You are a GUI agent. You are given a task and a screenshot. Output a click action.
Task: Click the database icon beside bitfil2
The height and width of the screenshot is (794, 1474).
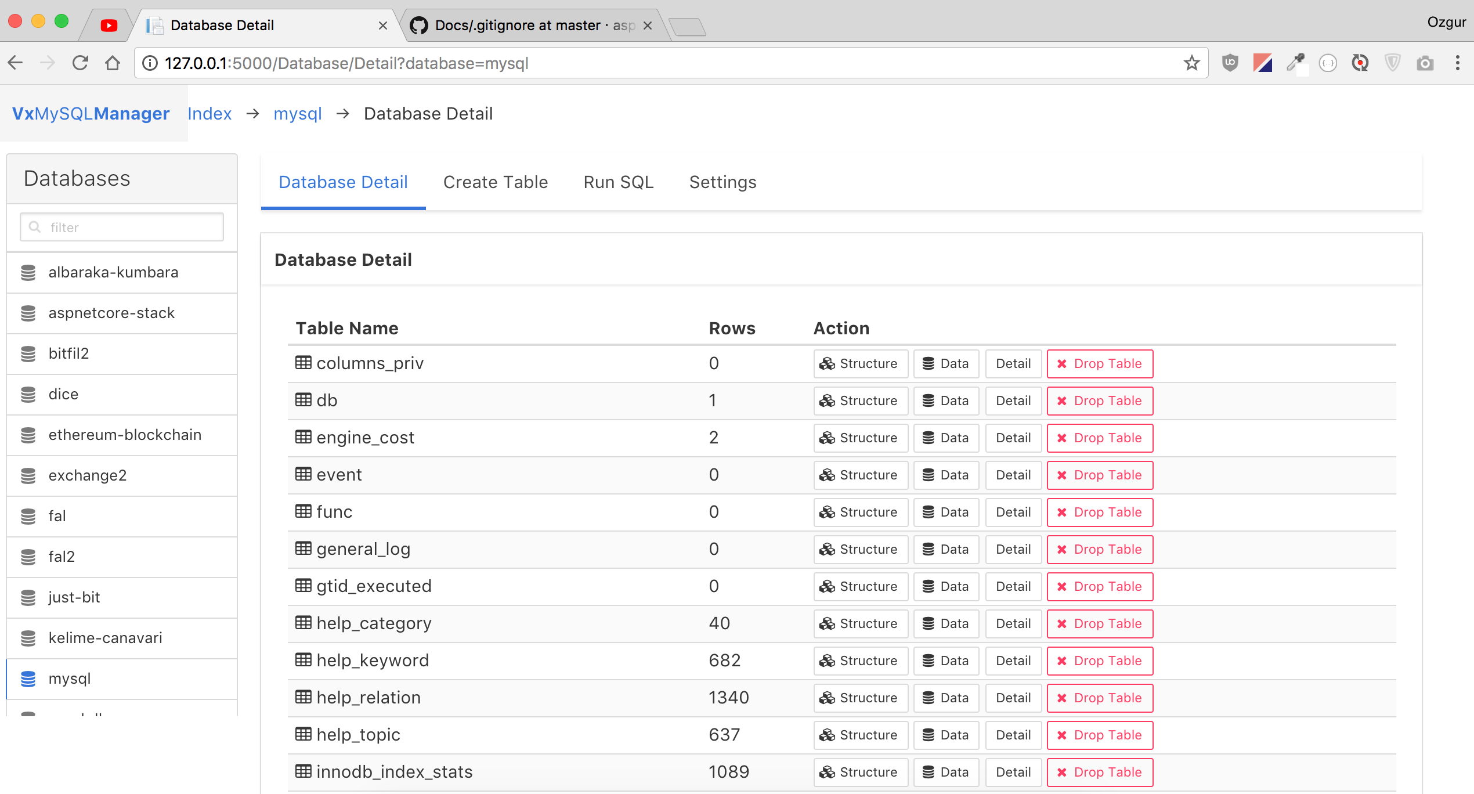click(x=28, y=353)
